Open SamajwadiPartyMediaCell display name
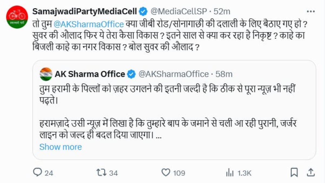Viewport: 325px width, 183px height. pos(85,11)
